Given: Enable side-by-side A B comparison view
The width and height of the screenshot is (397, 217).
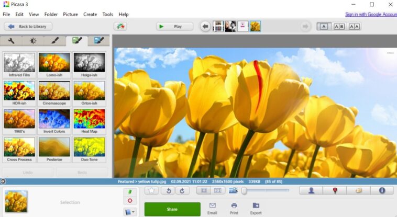Looking at the screenshot, I should [x=339, y=26].
